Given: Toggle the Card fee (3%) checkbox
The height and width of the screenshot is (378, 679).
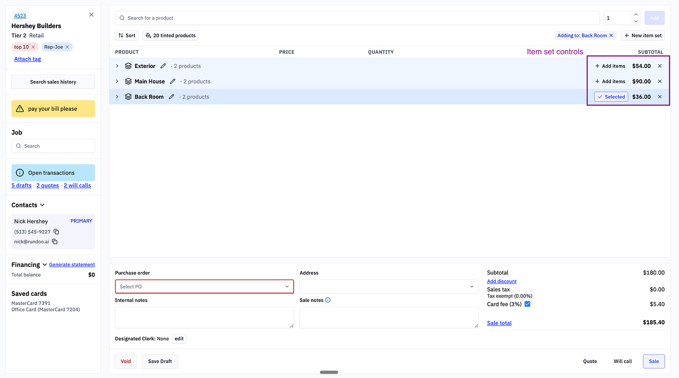Looking at the screenshot, I should pyautogui.click(x=527, y=304).
